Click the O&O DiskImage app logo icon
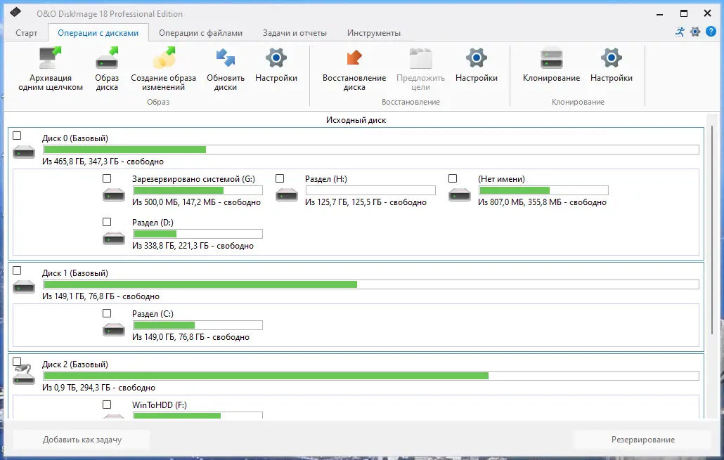Screen dimensions: 724x460 click(x=15, y=13)
